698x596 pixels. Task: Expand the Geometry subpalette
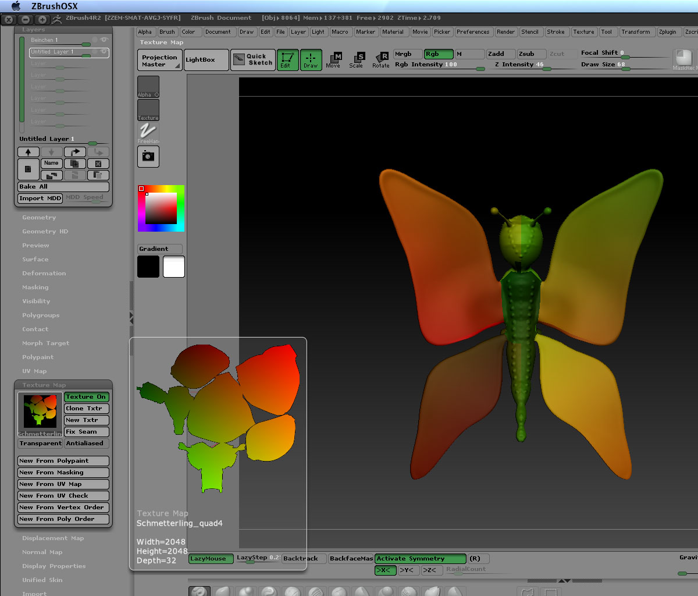point(39,218)
